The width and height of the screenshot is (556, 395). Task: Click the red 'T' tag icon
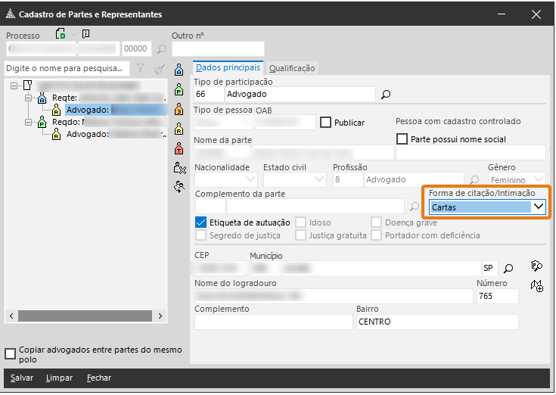[179, 148]
